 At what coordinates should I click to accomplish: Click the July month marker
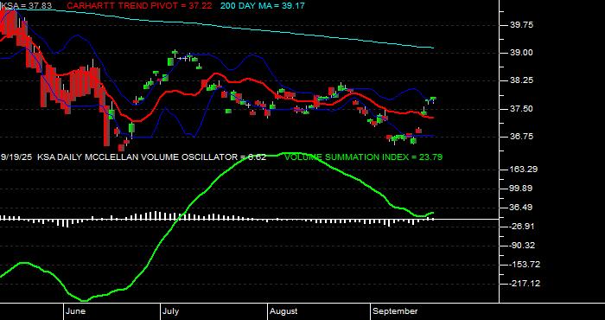[x=170, y=311]
